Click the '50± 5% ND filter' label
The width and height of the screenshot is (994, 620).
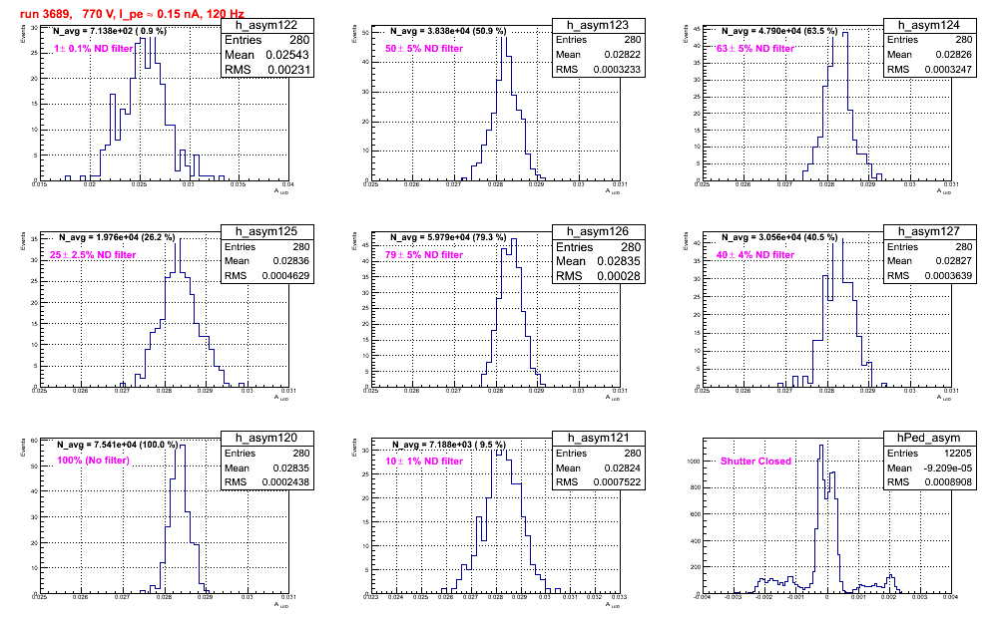[x=424, y=48]
